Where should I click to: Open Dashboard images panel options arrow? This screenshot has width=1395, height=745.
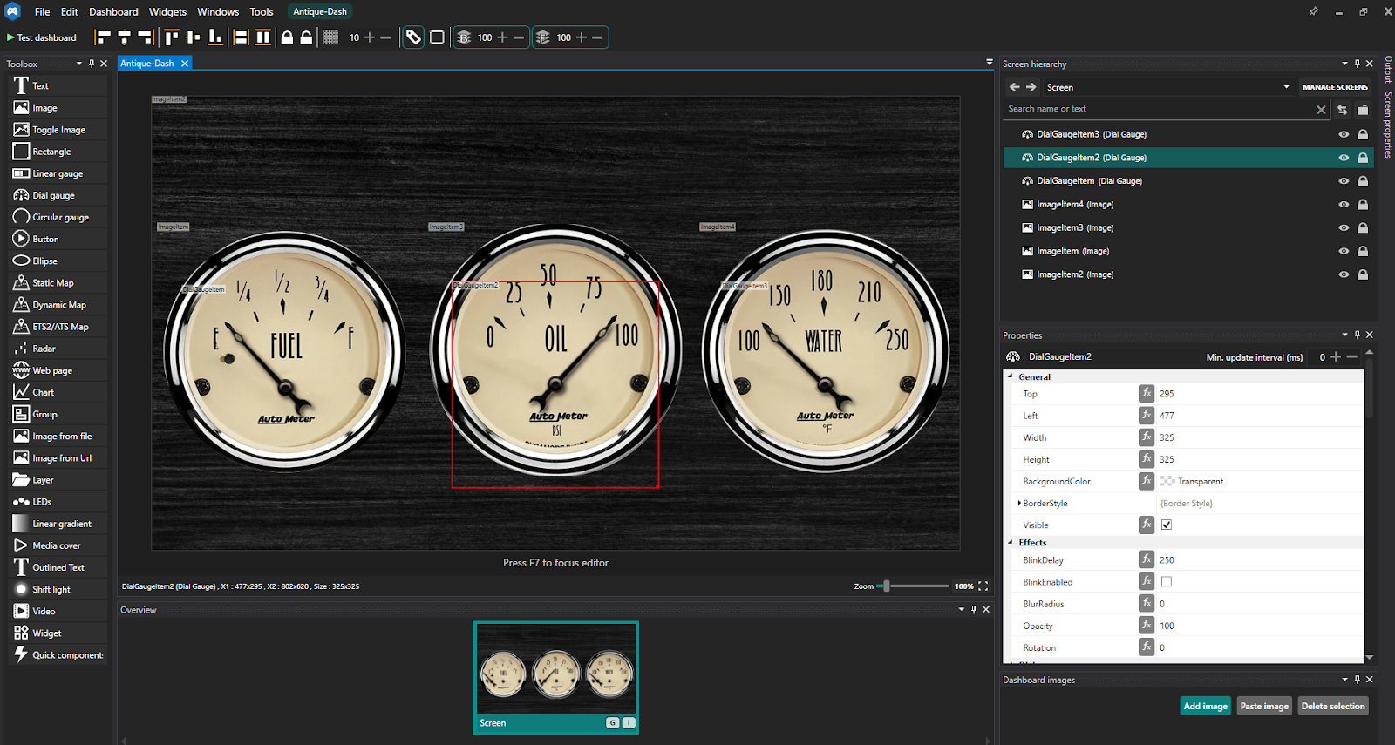[1344, 679]
